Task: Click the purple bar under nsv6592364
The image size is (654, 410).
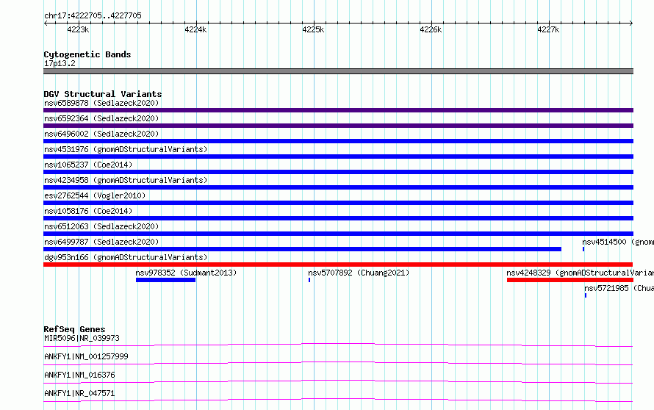Action: 338,126
